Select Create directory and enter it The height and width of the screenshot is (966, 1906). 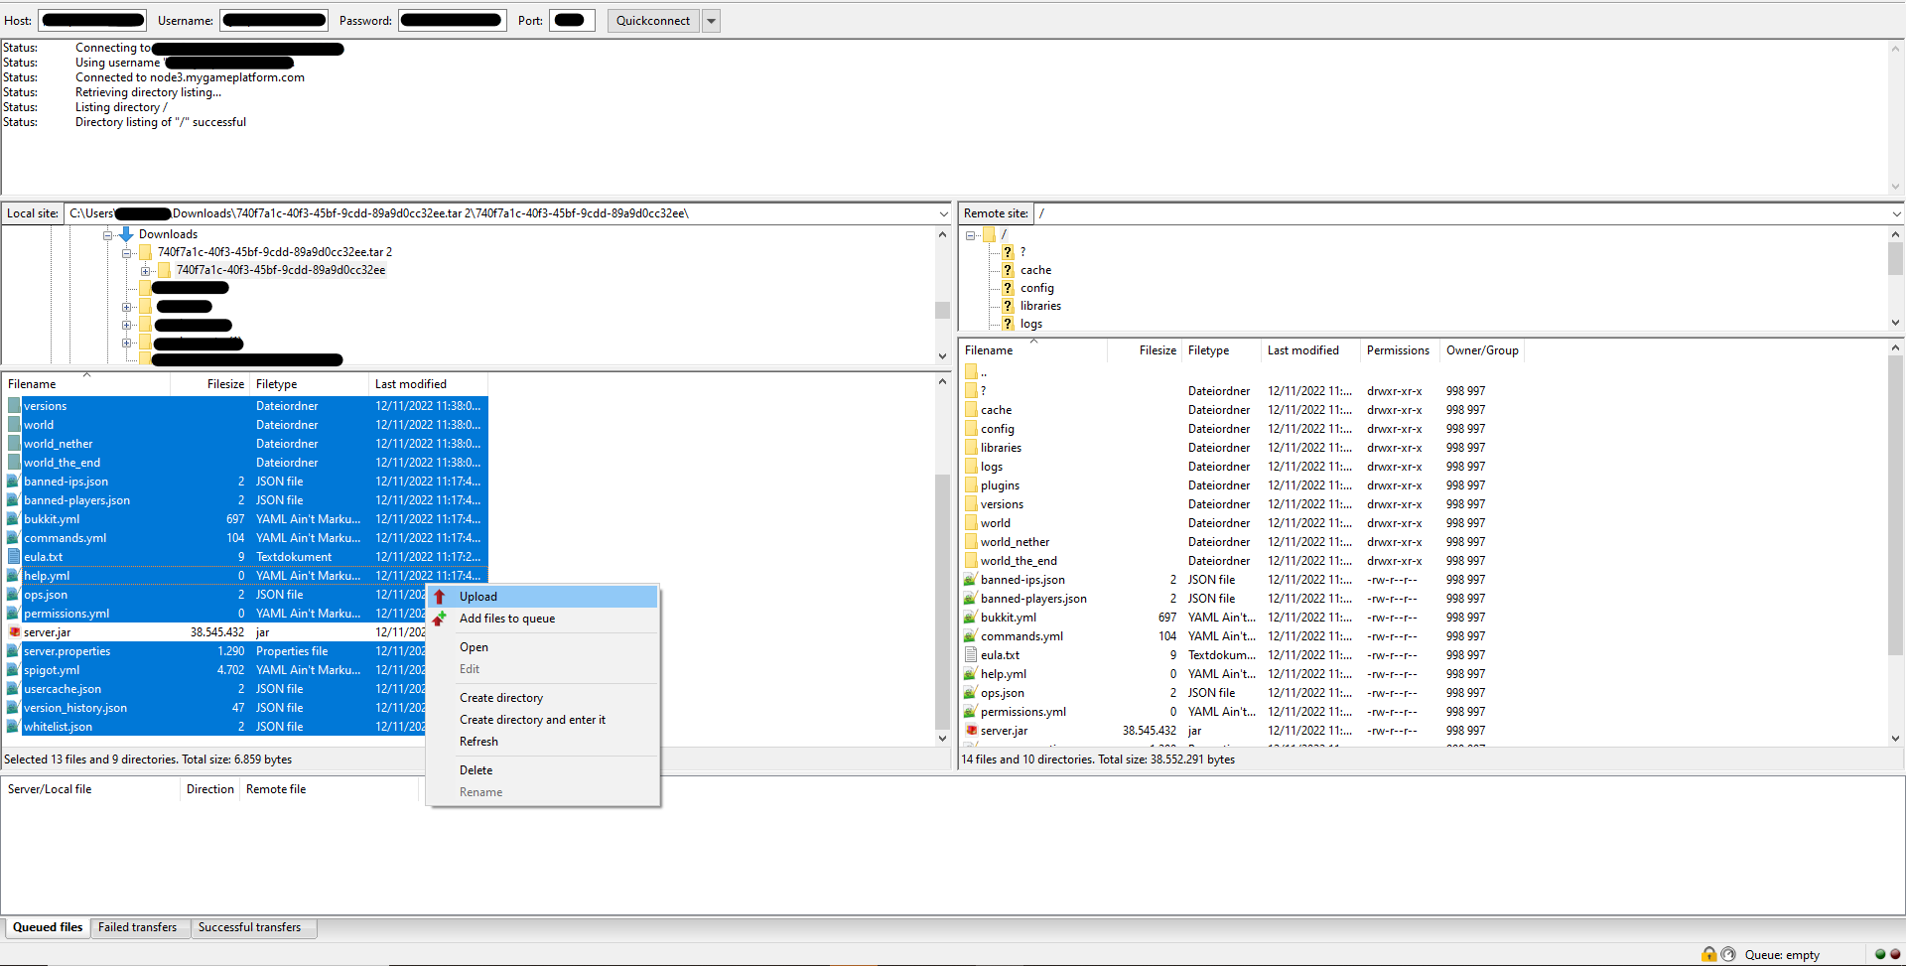(x=543, y=720)
